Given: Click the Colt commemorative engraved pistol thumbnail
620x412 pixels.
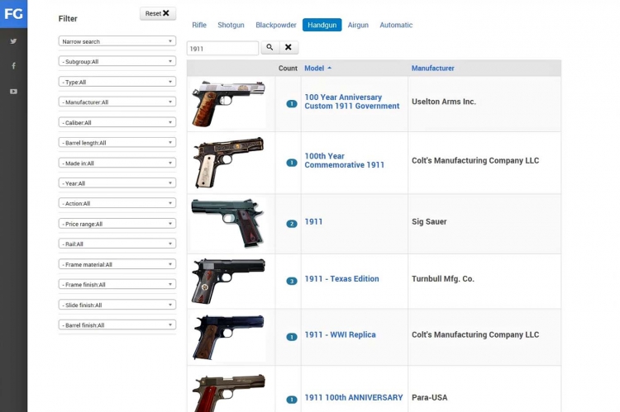Looking at the screenshot, I should point(228,162).
